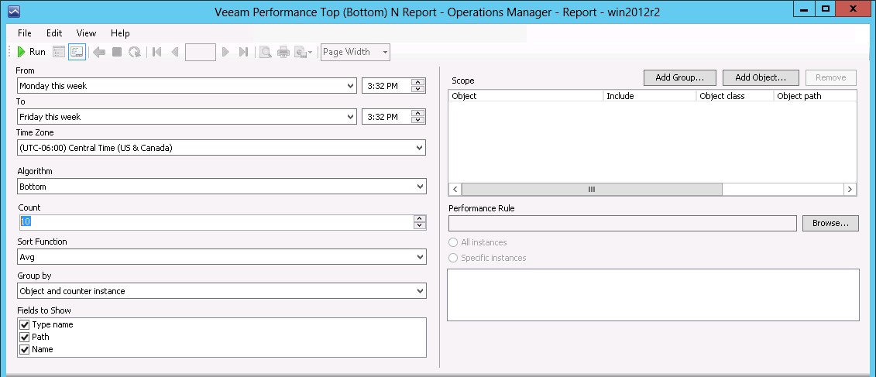Open the Group by dropdown
The height and width of the screenshot is (377, 876).
(x=420, y=291)
